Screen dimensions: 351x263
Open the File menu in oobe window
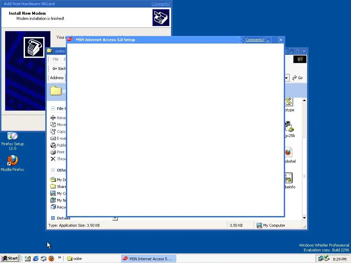click(x=56, y=59)
